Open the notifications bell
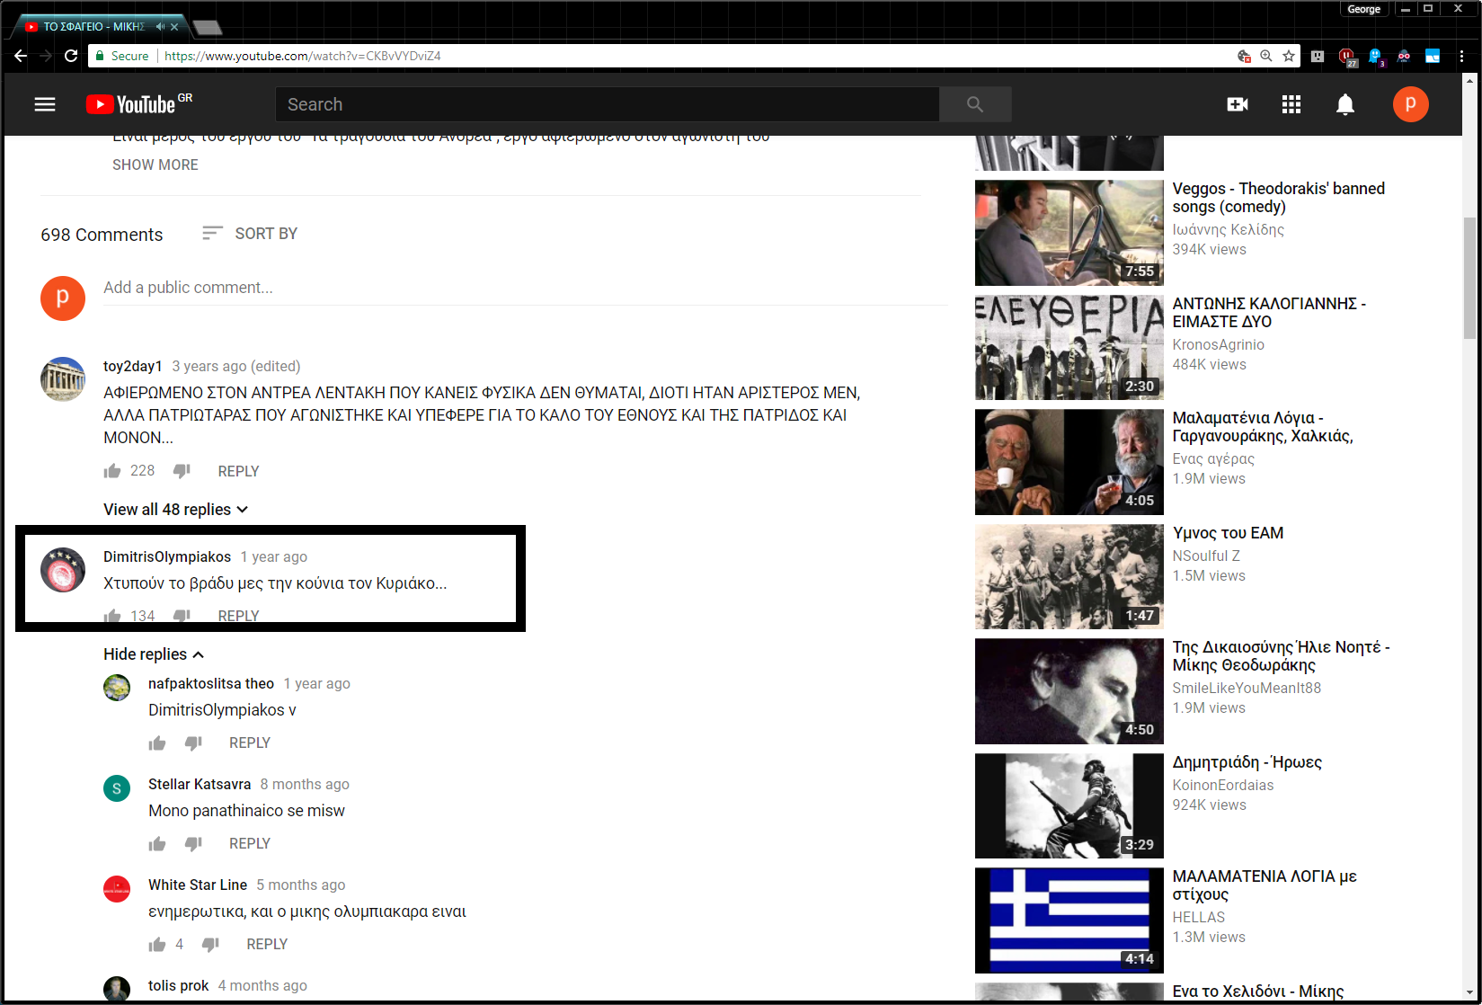The width and height of the screenshot is (1482, 1005). [x=1344, y=105]
